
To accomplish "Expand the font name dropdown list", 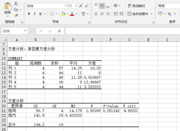I will click(x=65, y=6).
